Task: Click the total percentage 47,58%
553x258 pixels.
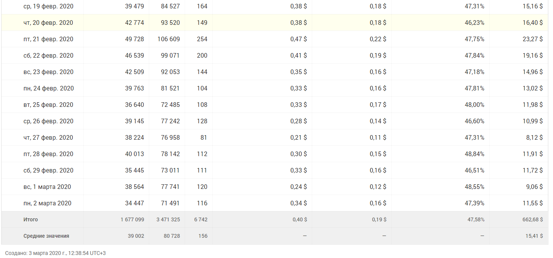Action: tap(475, 220)
